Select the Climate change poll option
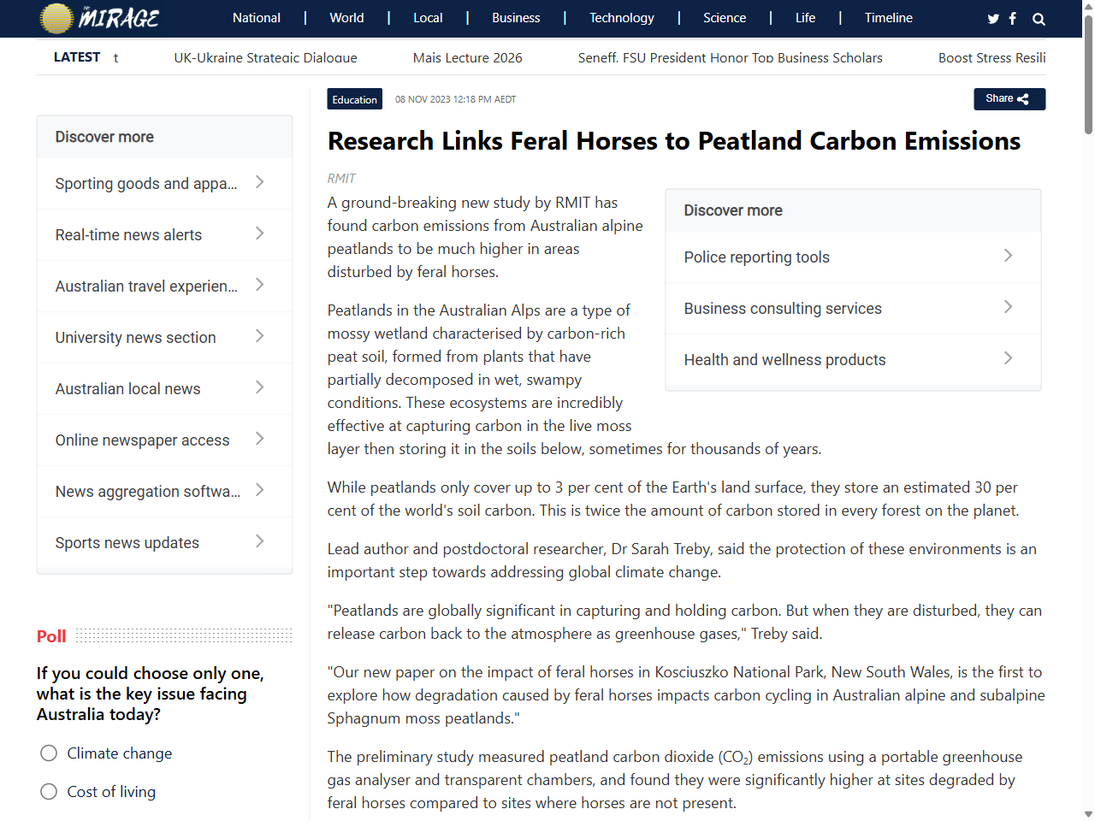 coord(49,753)
